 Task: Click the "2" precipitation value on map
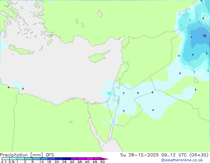click(x=206, y=54)
